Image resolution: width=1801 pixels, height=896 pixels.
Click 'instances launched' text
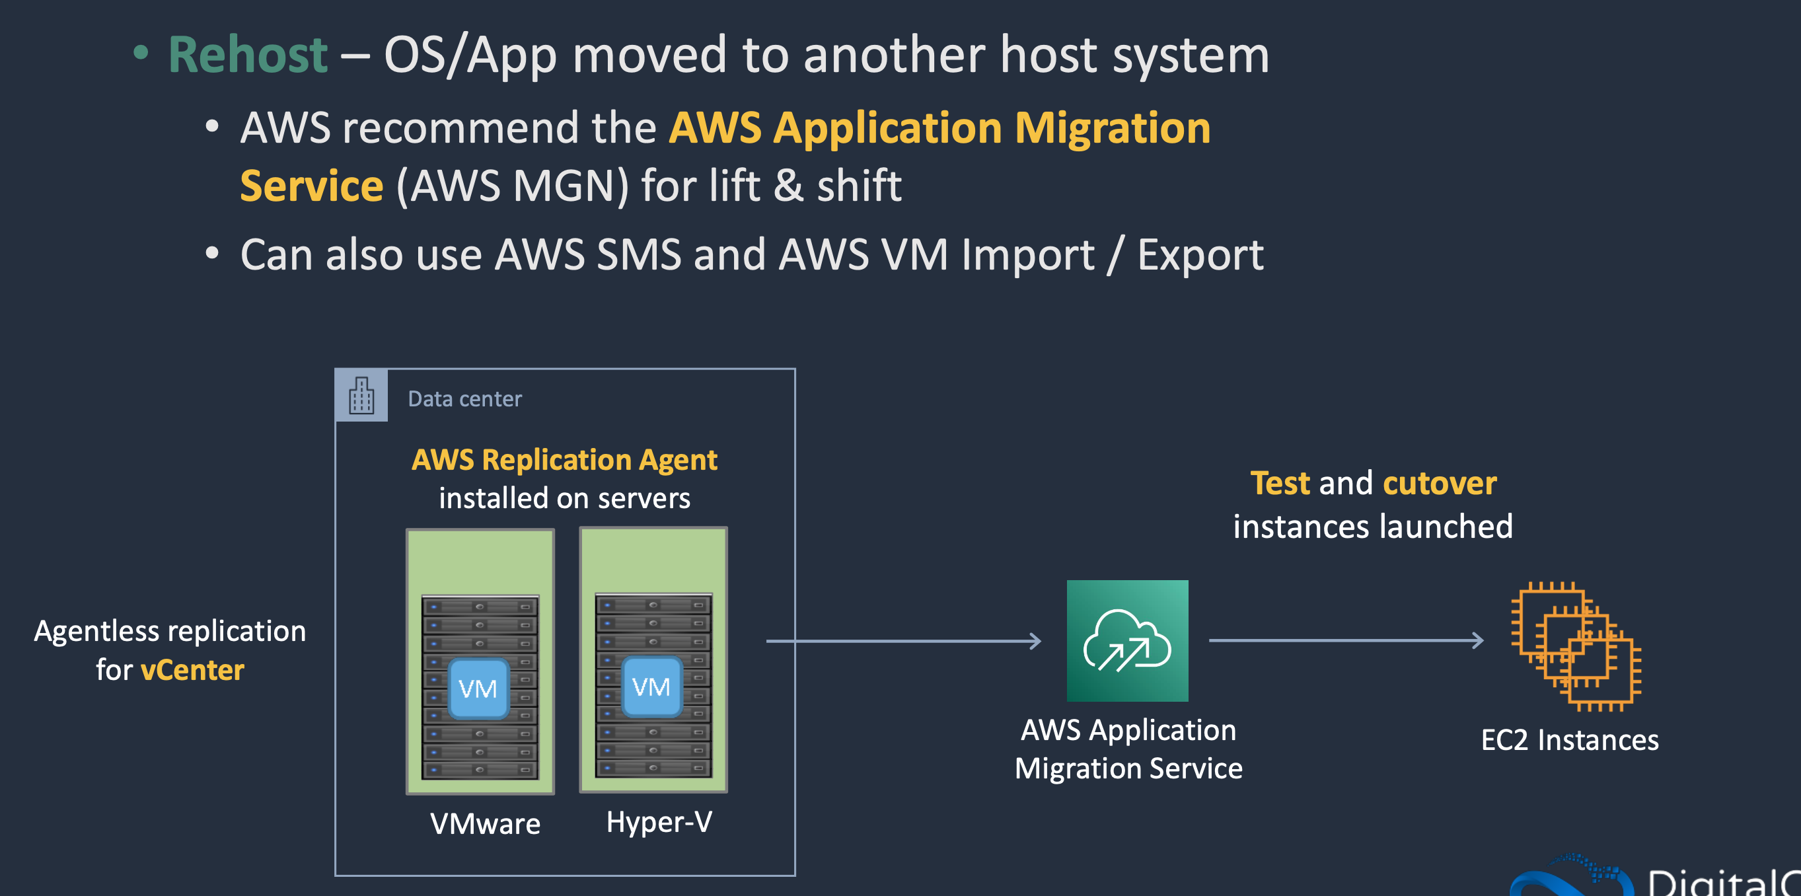[x=1373, y=526]
